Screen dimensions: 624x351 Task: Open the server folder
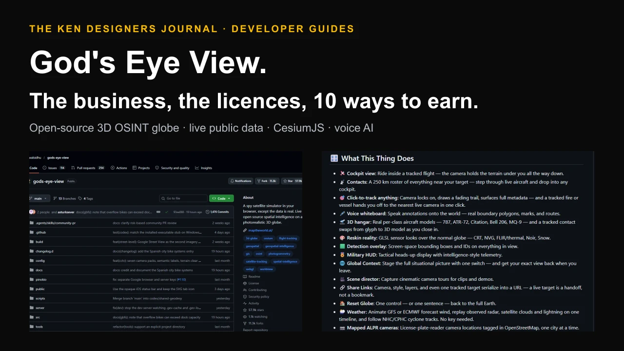[x=40, y=308]
